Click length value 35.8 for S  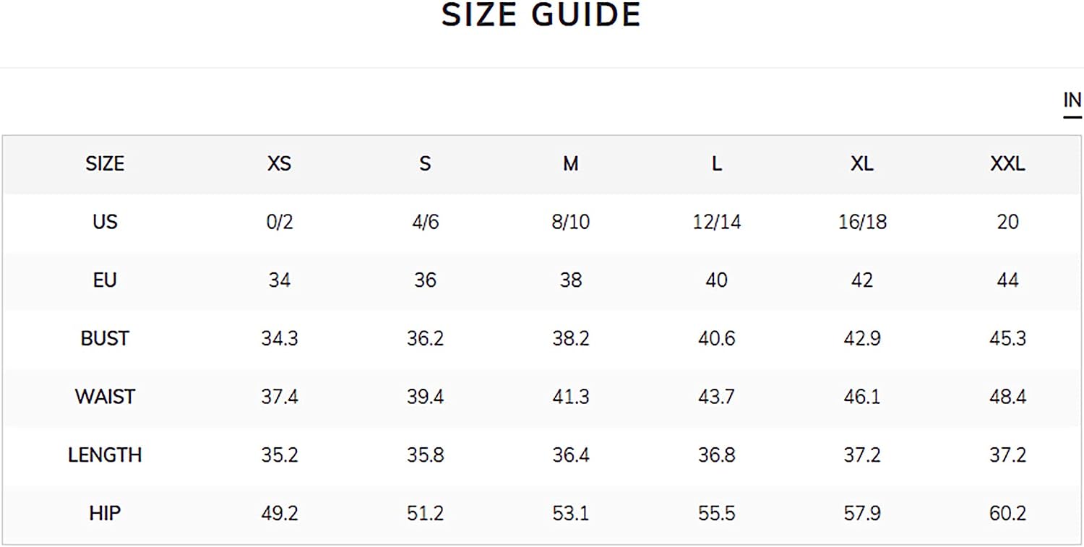pos(425,455)
